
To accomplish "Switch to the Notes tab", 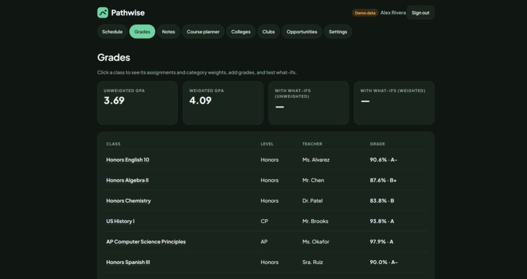I will click(169, 31).
